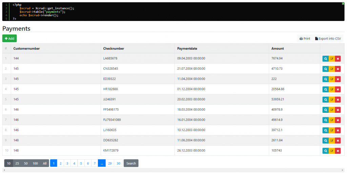Delete the row with check LA685678
347x175 pixels.
338,59
